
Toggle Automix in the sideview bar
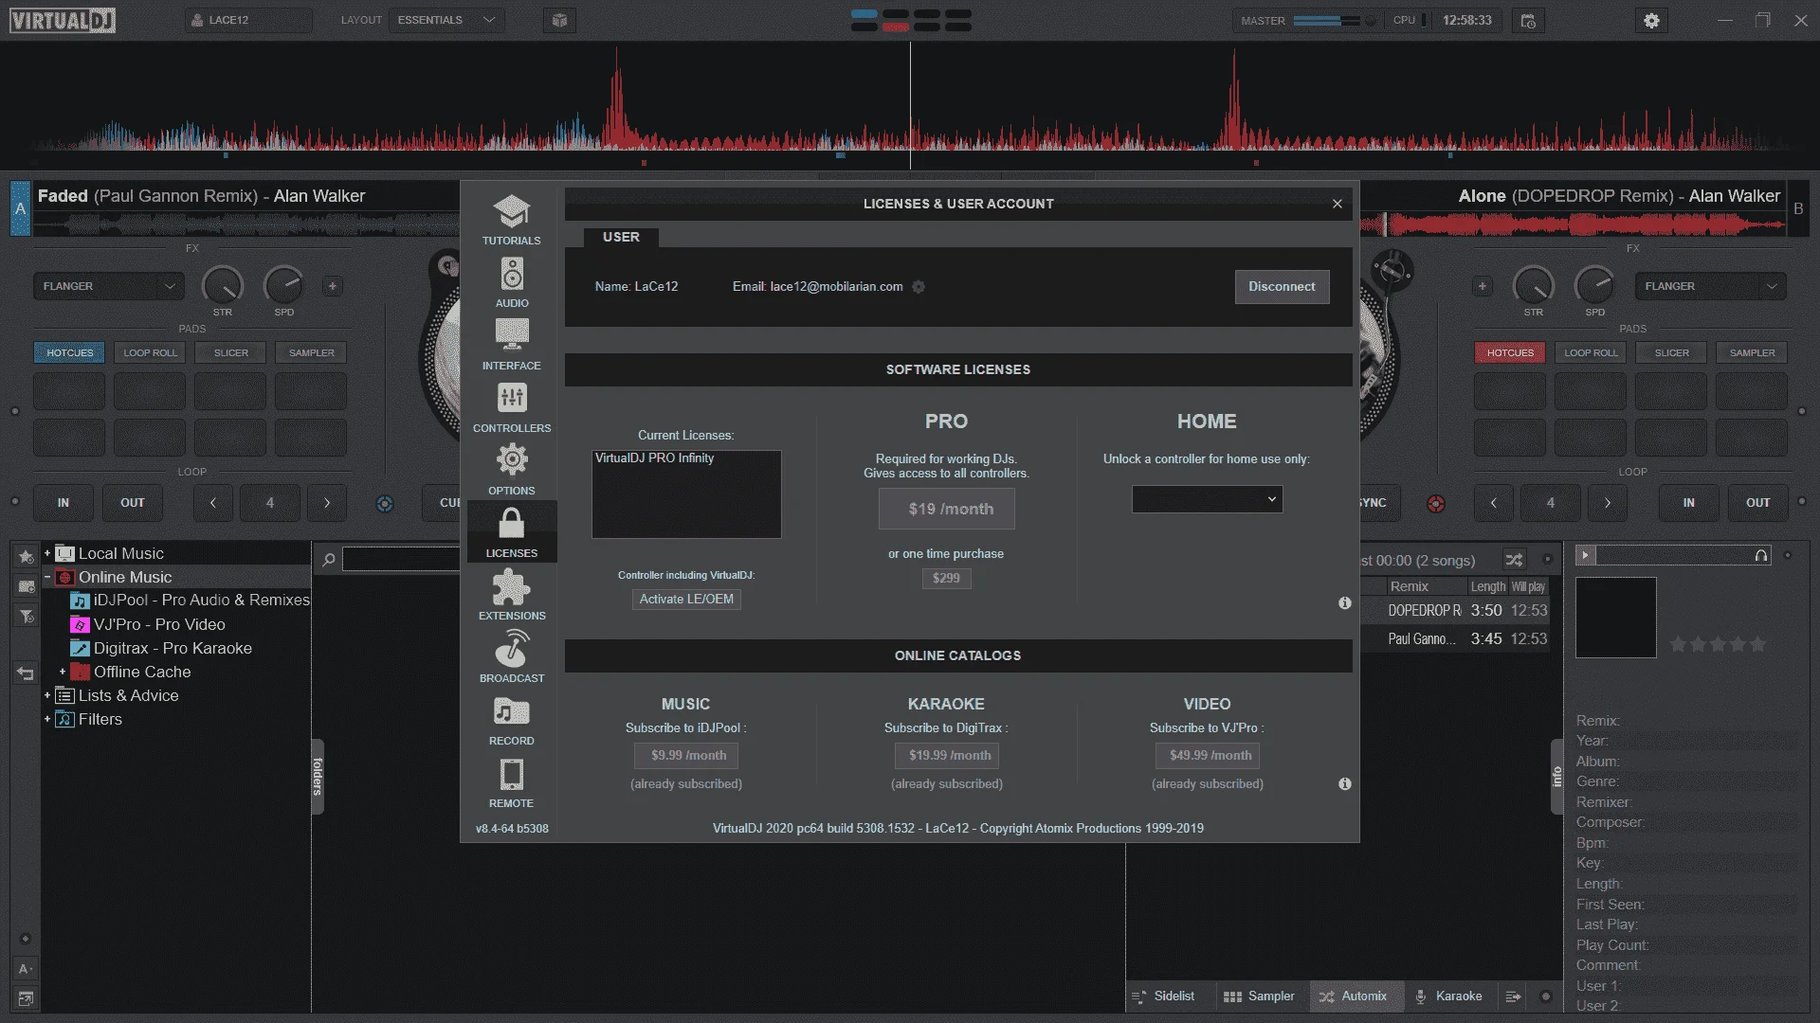click(1353, 996)
